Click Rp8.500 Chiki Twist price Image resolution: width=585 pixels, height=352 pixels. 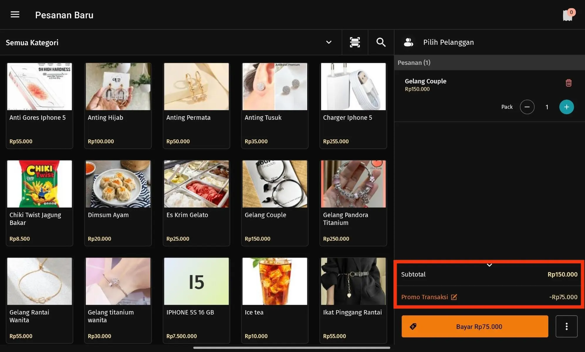[19, 239]
